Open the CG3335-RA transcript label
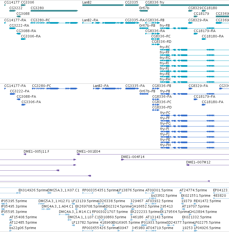This screenshot has height=232, width=229. (135, 20)
